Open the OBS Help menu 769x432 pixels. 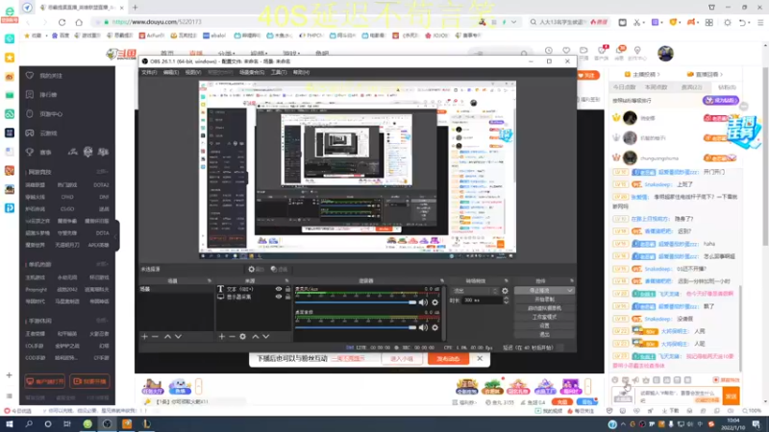(x=301, y=73)
